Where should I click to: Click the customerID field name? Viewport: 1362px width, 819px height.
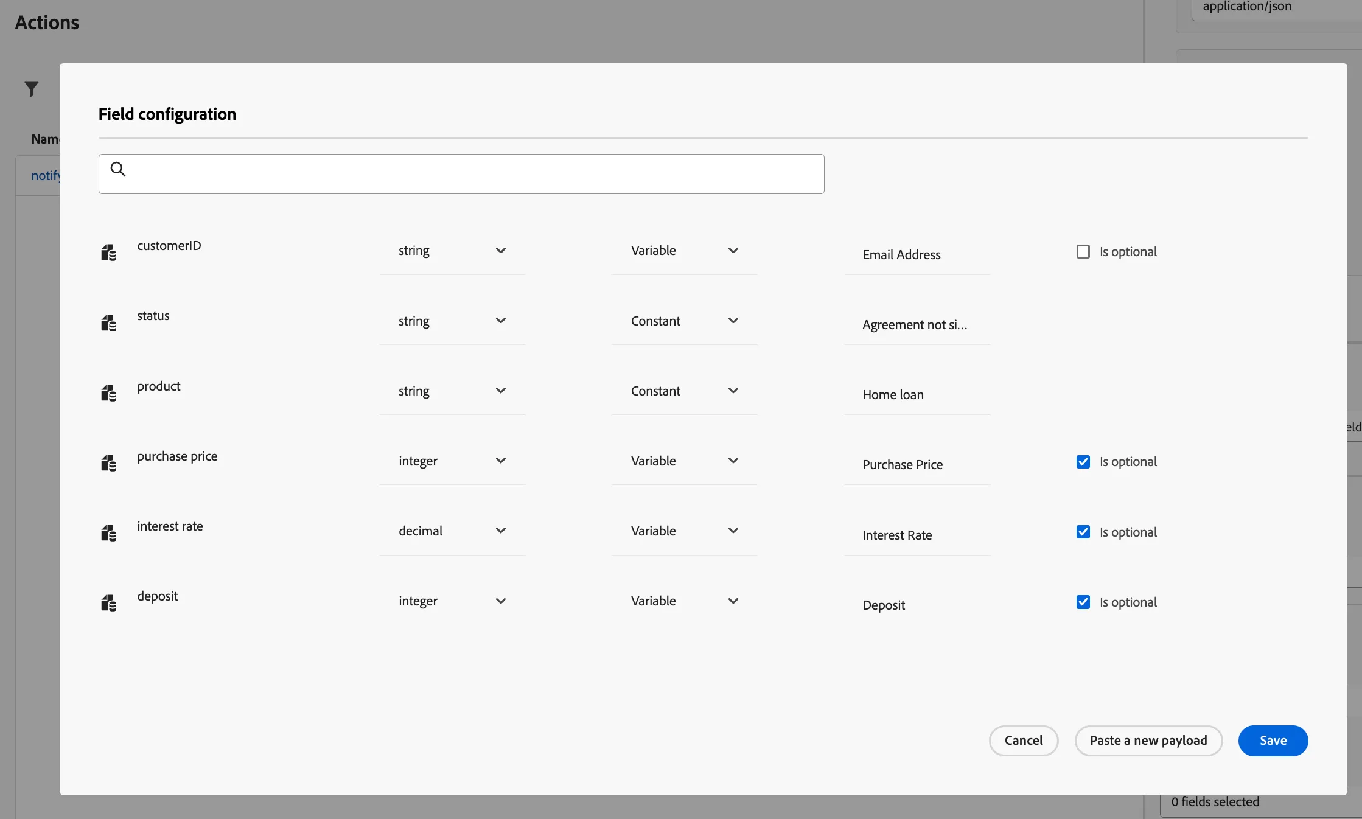click(x=169, y=245)
